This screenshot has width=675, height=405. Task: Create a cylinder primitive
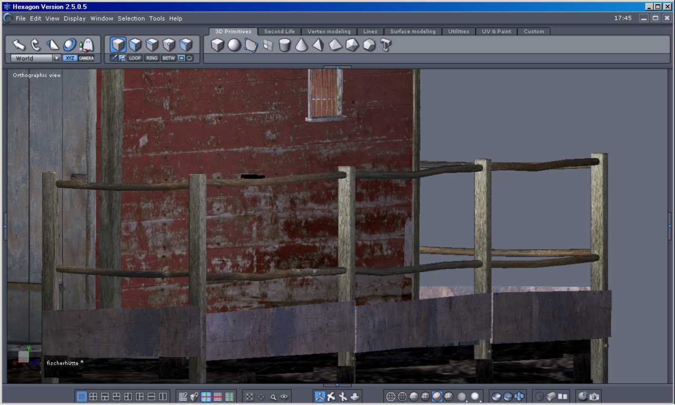tap(285, 45)
